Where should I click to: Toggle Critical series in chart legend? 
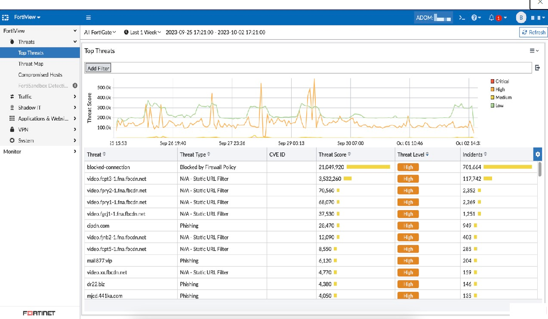500,81
